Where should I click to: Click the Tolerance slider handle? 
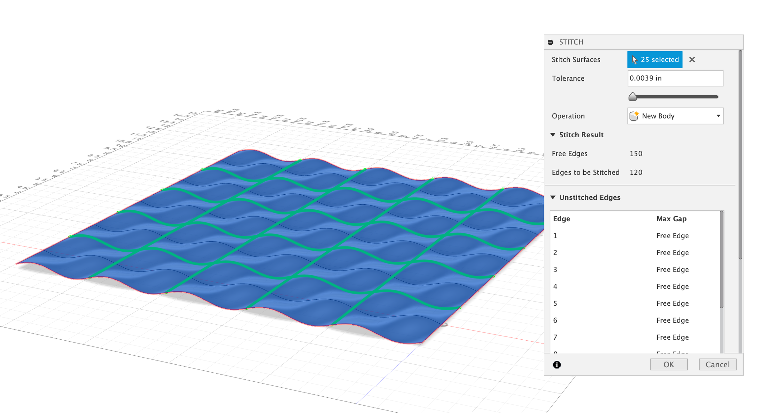coord(633,96)
